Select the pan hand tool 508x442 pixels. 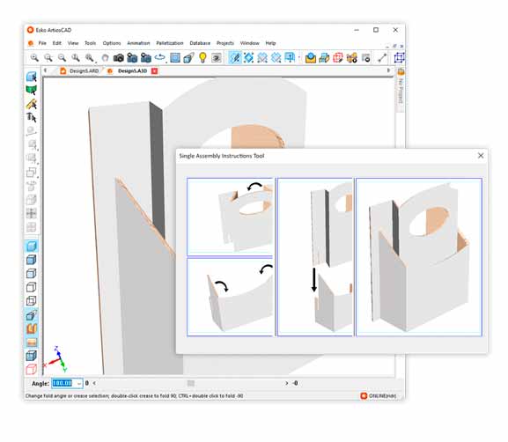(105, 58)
